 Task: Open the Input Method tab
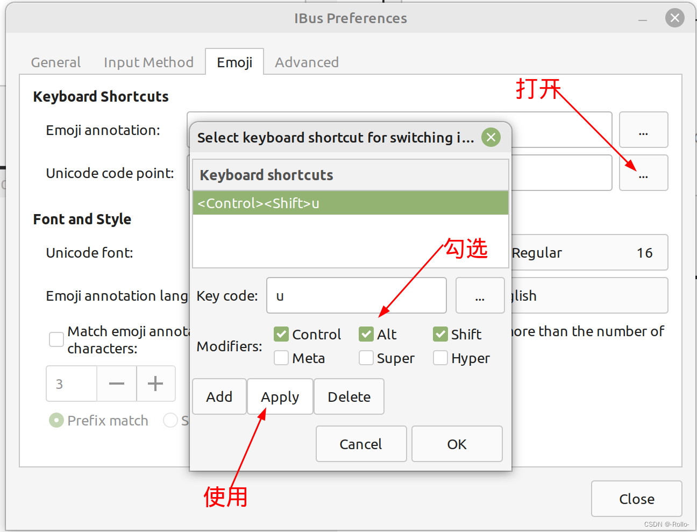pos(149,62)
